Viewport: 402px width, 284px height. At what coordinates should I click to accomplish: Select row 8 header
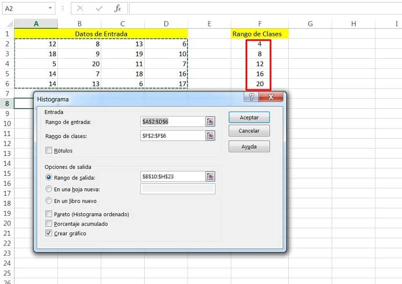pos(7,104)
